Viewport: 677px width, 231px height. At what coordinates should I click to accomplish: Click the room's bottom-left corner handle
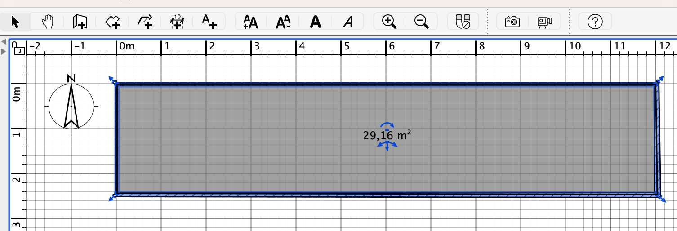coord(112,197)
